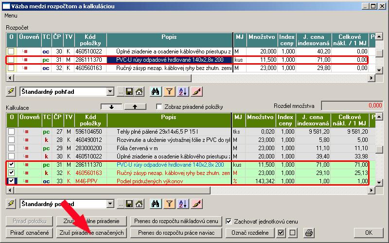Click the down arrow button beside Kalkulace
Viewport: 389px width, 243px height.
(111, 106)
